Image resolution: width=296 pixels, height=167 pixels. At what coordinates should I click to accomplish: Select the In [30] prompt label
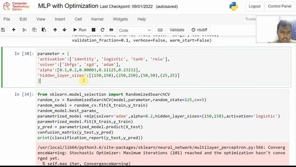(x=24, y=54)
